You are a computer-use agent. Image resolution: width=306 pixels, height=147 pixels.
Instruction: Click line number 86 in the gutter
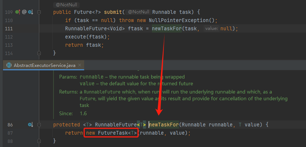[10, 125]
